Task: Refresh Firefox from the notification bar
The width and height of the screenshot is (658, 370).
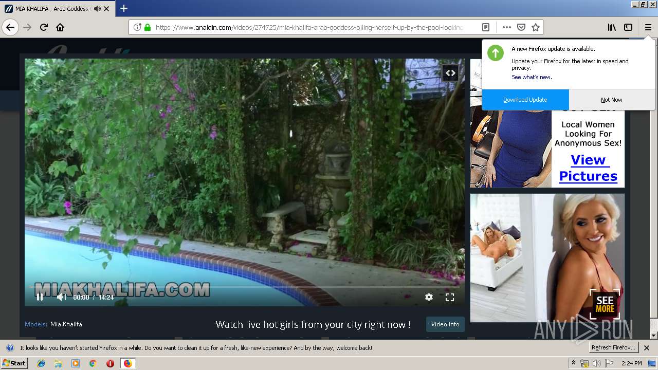Action: click(613, 348)
